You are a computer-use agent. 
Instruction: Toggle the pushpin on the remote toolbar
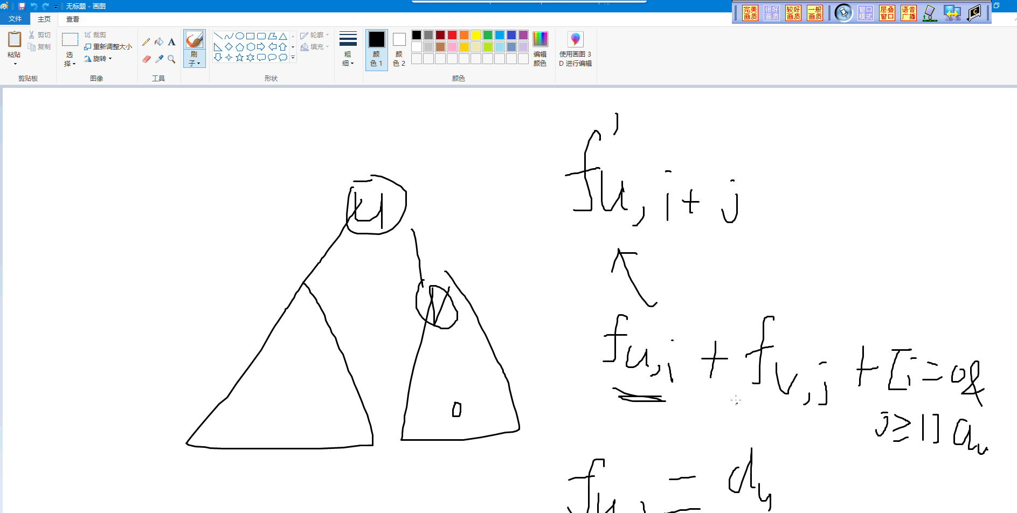pyautogui.click(x=843, y=13)
